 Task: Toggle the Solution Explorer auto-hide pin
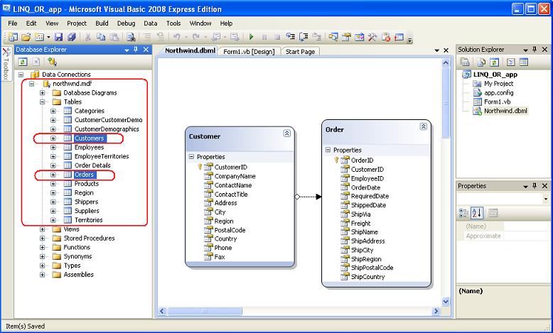(535, 50)
